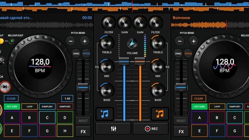Open the 1.0S duration selector
Image resolution: width=249 pixels, height=140 pixels.
coord(67,98)
